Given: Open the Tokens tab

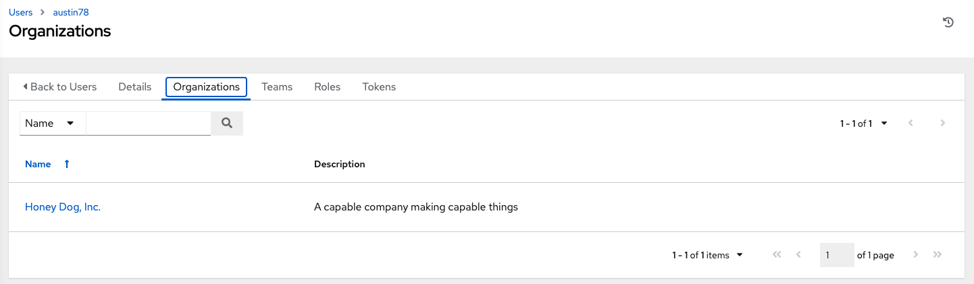Looking at the screenshot, I should pyautogui.click(x=379, y=87).
